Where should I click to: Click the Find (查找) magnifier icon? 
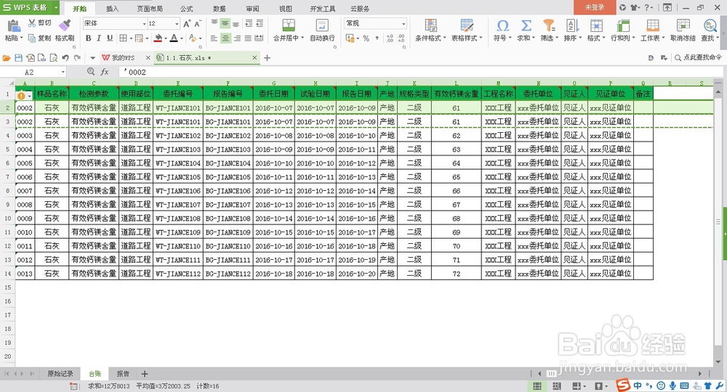click(x=710, y=25)
